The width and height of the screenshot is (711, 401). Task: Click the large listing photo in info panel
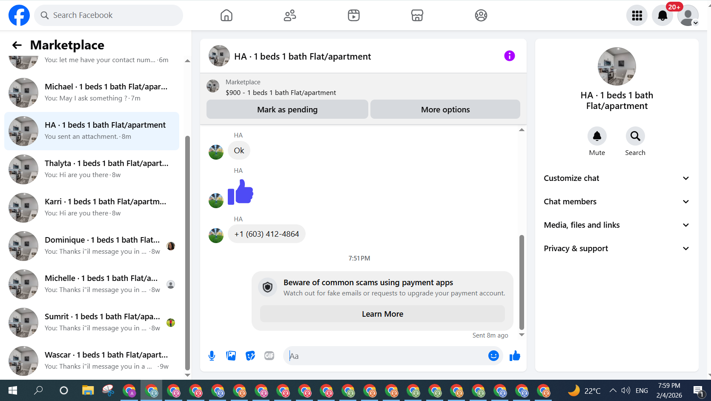(616, 66)
